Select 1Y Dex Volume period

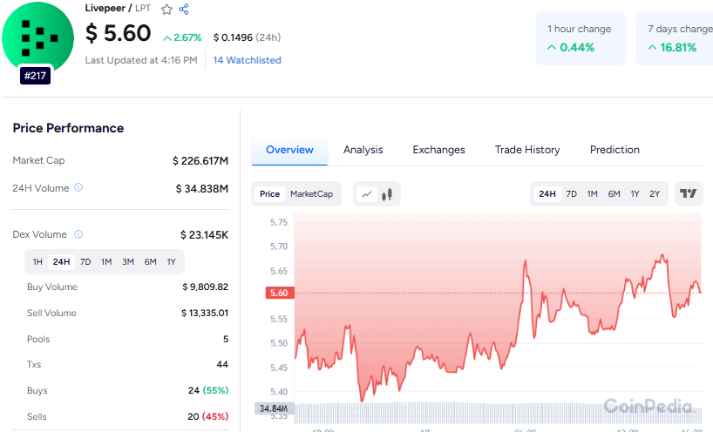(171, 262)
